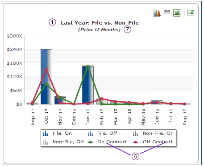Screen dimensions: 204x166
Task: Toggle Non-File, Off legend entry
Action: (63, 142)
